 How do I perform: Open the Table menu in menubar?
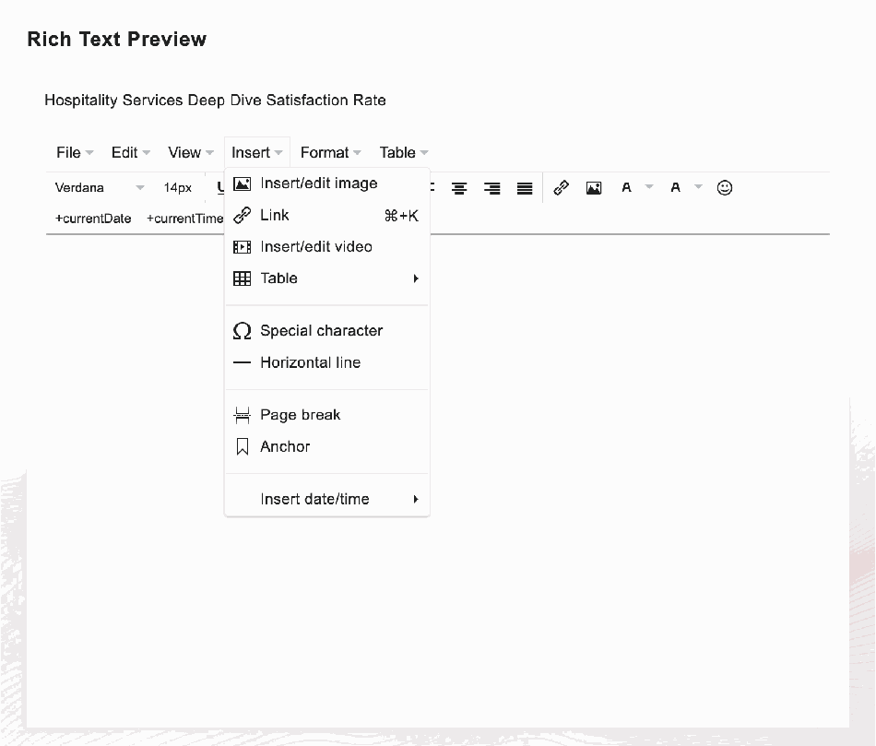[403, 152]
